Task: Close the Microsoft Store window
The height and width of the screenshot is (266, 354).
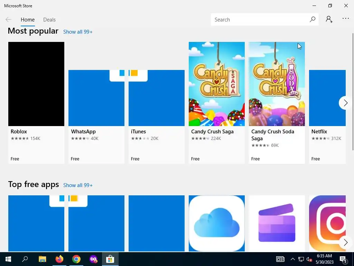Action: [x=346, y=6]
